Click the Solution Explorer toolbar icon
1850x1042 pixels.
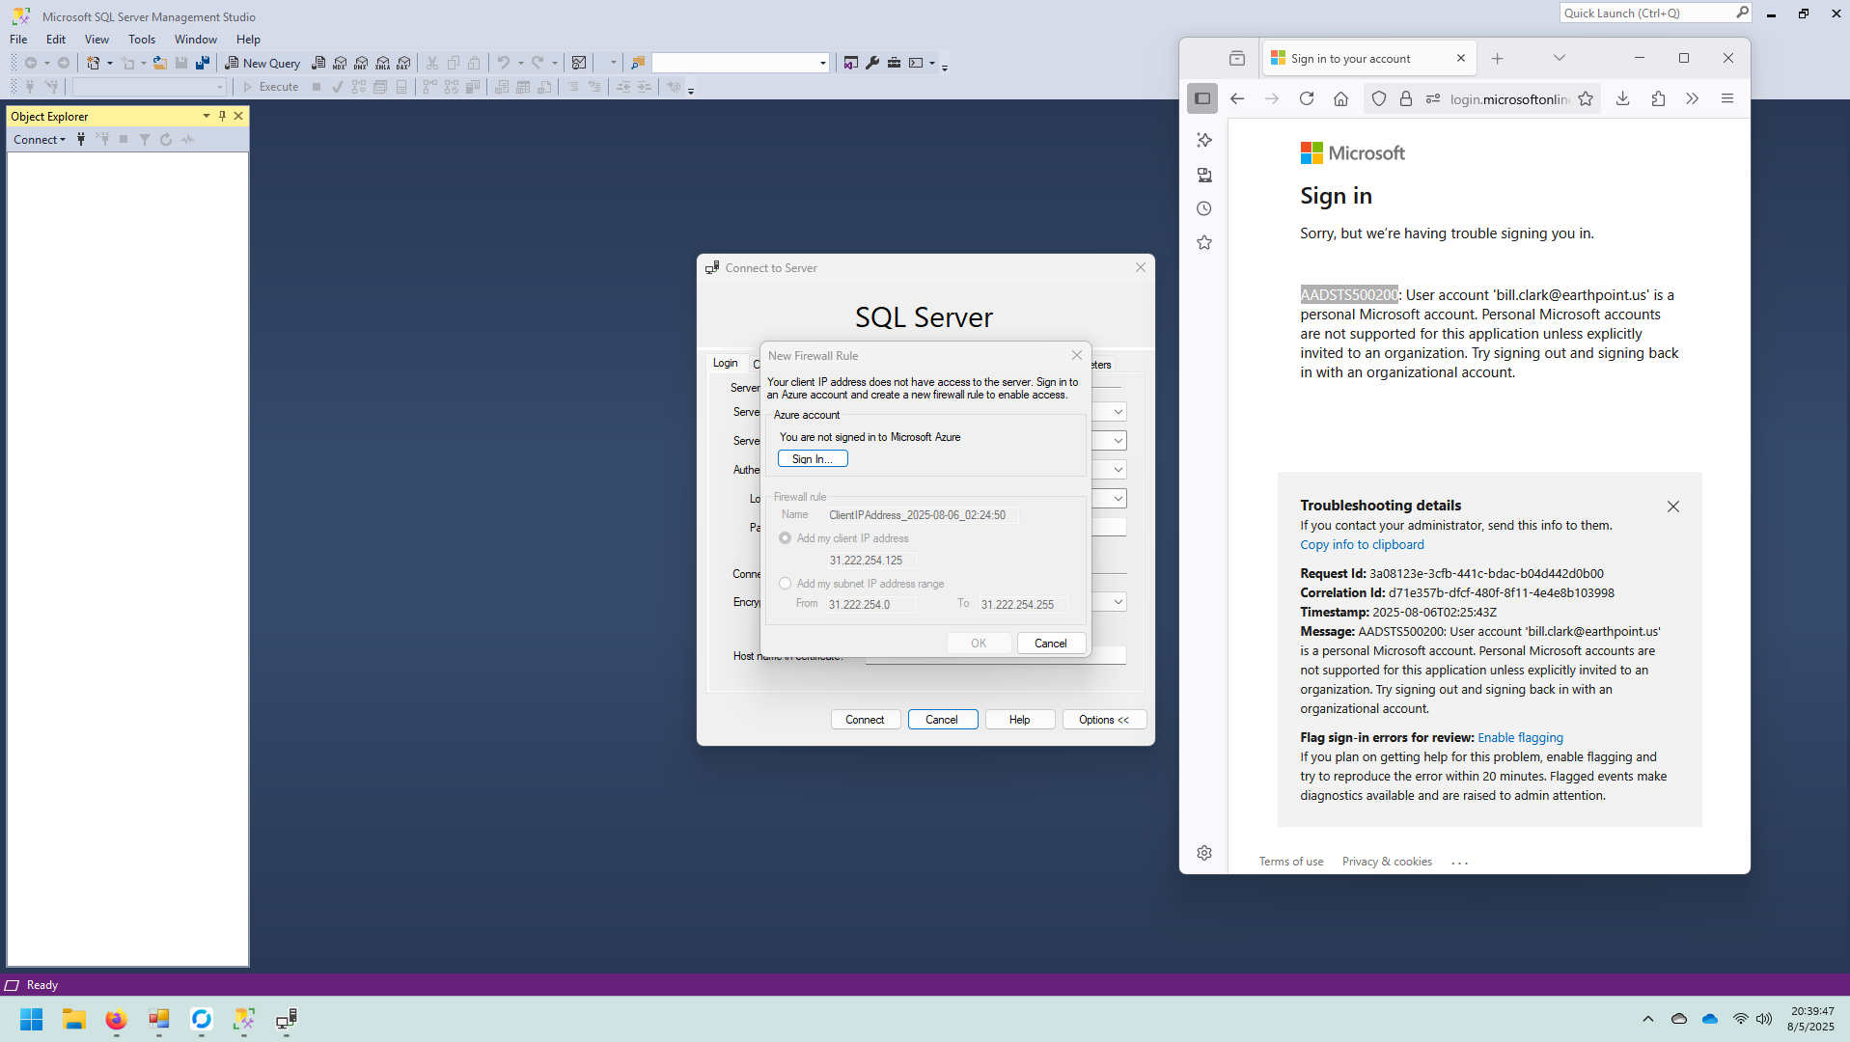[x=850, y=63]
